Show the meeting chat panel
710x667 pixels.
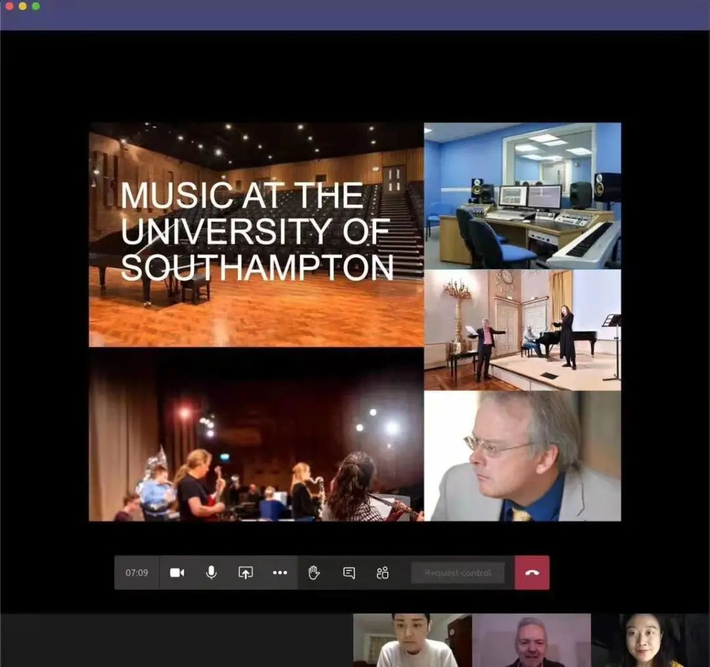pyautogui.click(x=348, y=573)
